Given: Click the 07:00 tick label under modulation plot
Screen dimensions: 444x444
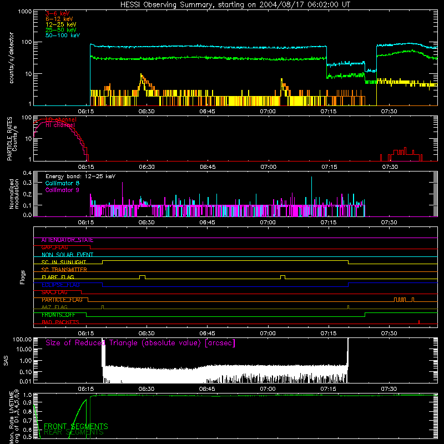Looking at the screenshot, I should coord(268,223).
